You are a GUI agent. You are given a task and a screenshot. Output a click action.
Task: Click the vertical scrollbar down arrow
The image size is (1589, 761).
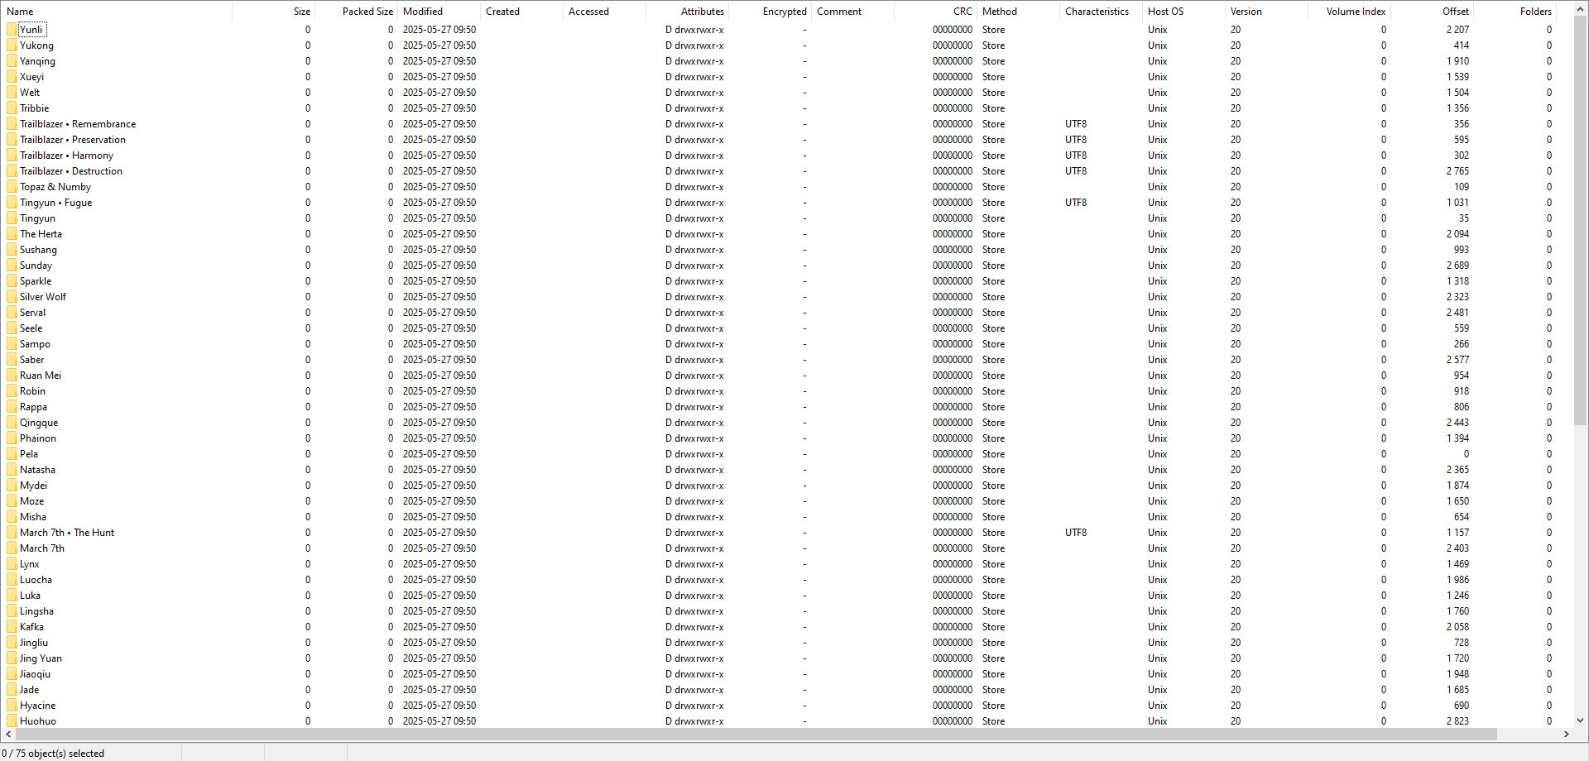(x=1580, y=720)
